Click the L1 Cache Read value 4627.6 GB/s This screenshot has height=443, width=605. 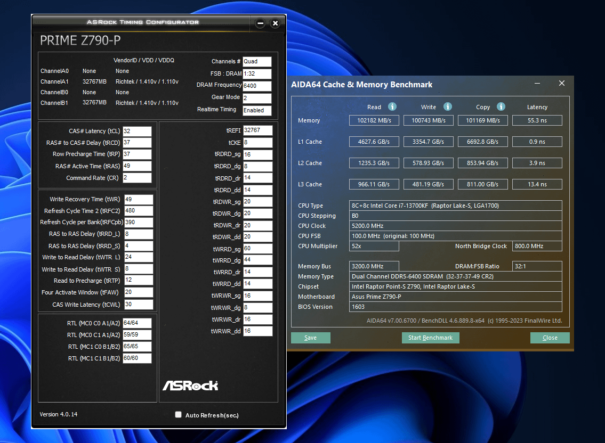[x=374, y=142]
